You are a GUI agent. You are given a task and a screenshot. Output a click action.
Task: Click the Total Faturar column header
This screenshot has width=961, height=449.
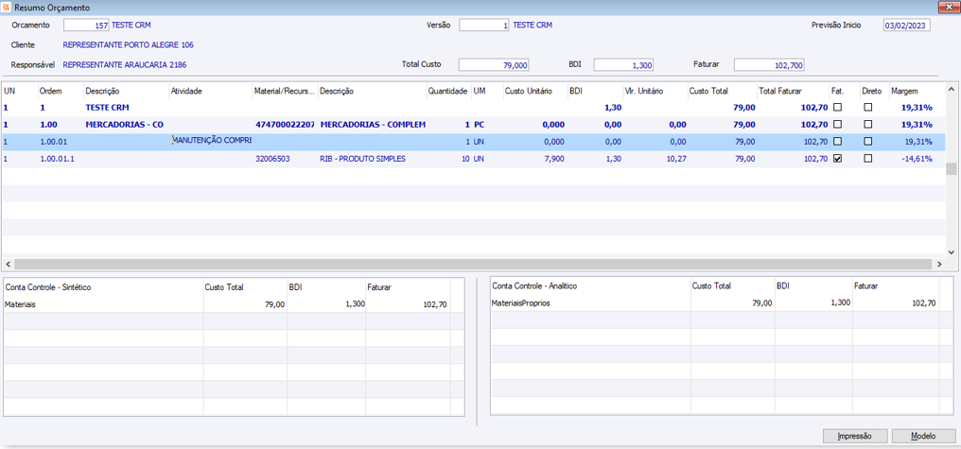[779, 91]
